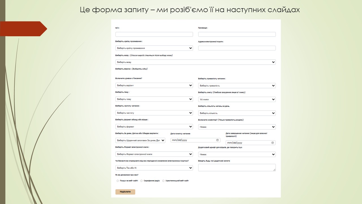Viewport: 362px width, 204px height.
Task: Expand 'Виберіть країну проживання' dropdown
Action: tap(154, 48)
